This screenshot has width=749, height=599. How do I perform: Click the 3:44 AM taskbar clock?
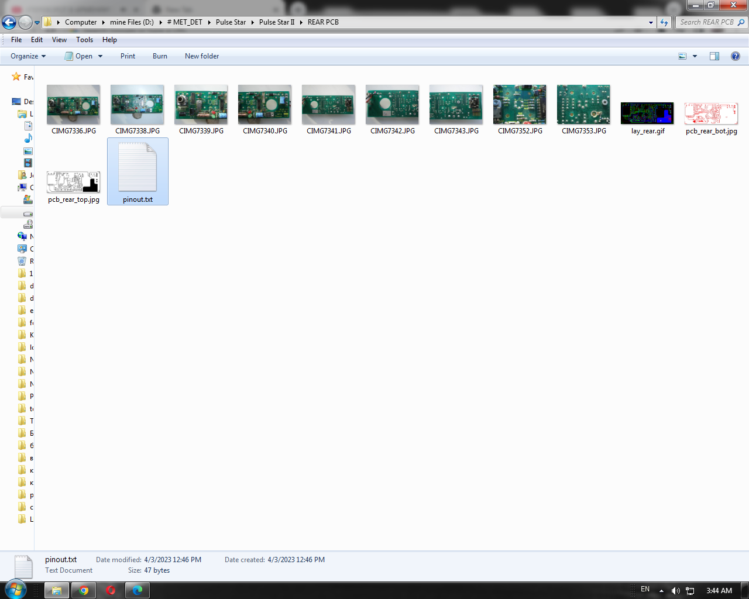[x=719, y=591]
